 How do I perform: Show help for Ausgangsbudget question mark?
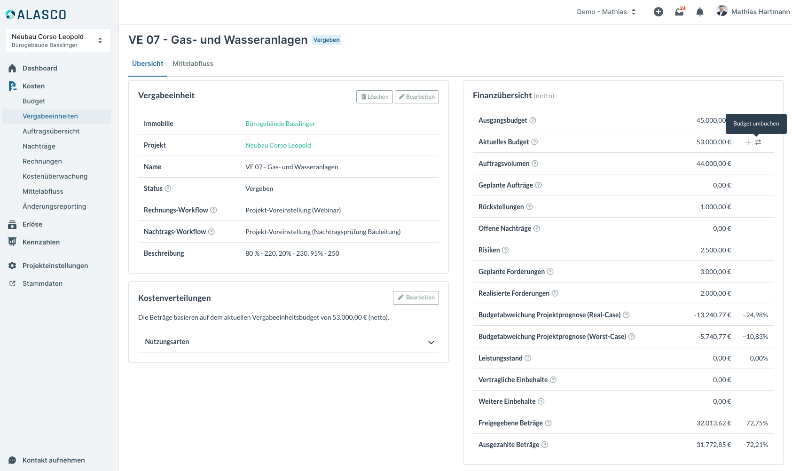(533, 120)
